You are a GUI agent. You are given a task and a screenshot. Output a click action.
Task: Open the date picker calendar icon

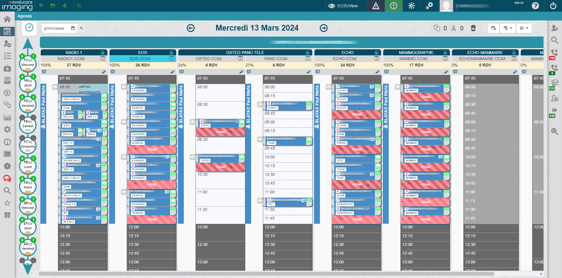pyautogui.click(x=73, y=28)
